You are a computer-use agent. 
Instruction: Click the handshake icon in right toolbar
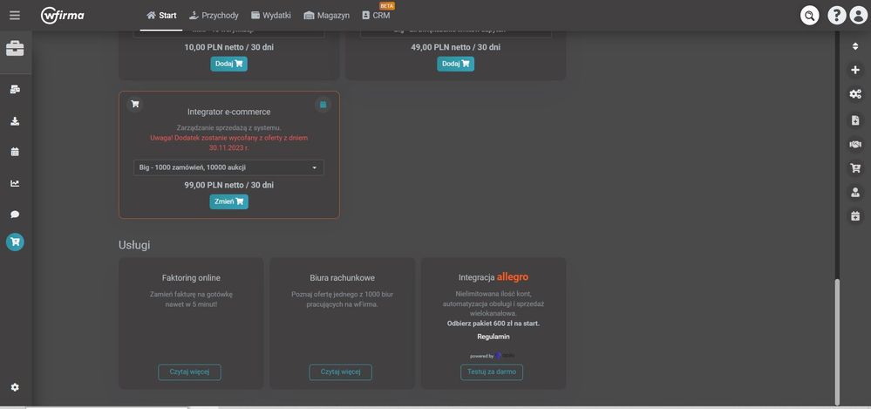(x=854, y=144)
